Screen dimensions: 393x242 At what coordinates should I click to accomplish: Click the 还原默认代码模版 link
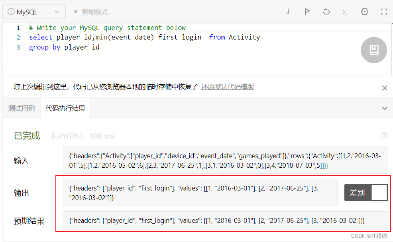pyautogui.click(x=227, y=87)
